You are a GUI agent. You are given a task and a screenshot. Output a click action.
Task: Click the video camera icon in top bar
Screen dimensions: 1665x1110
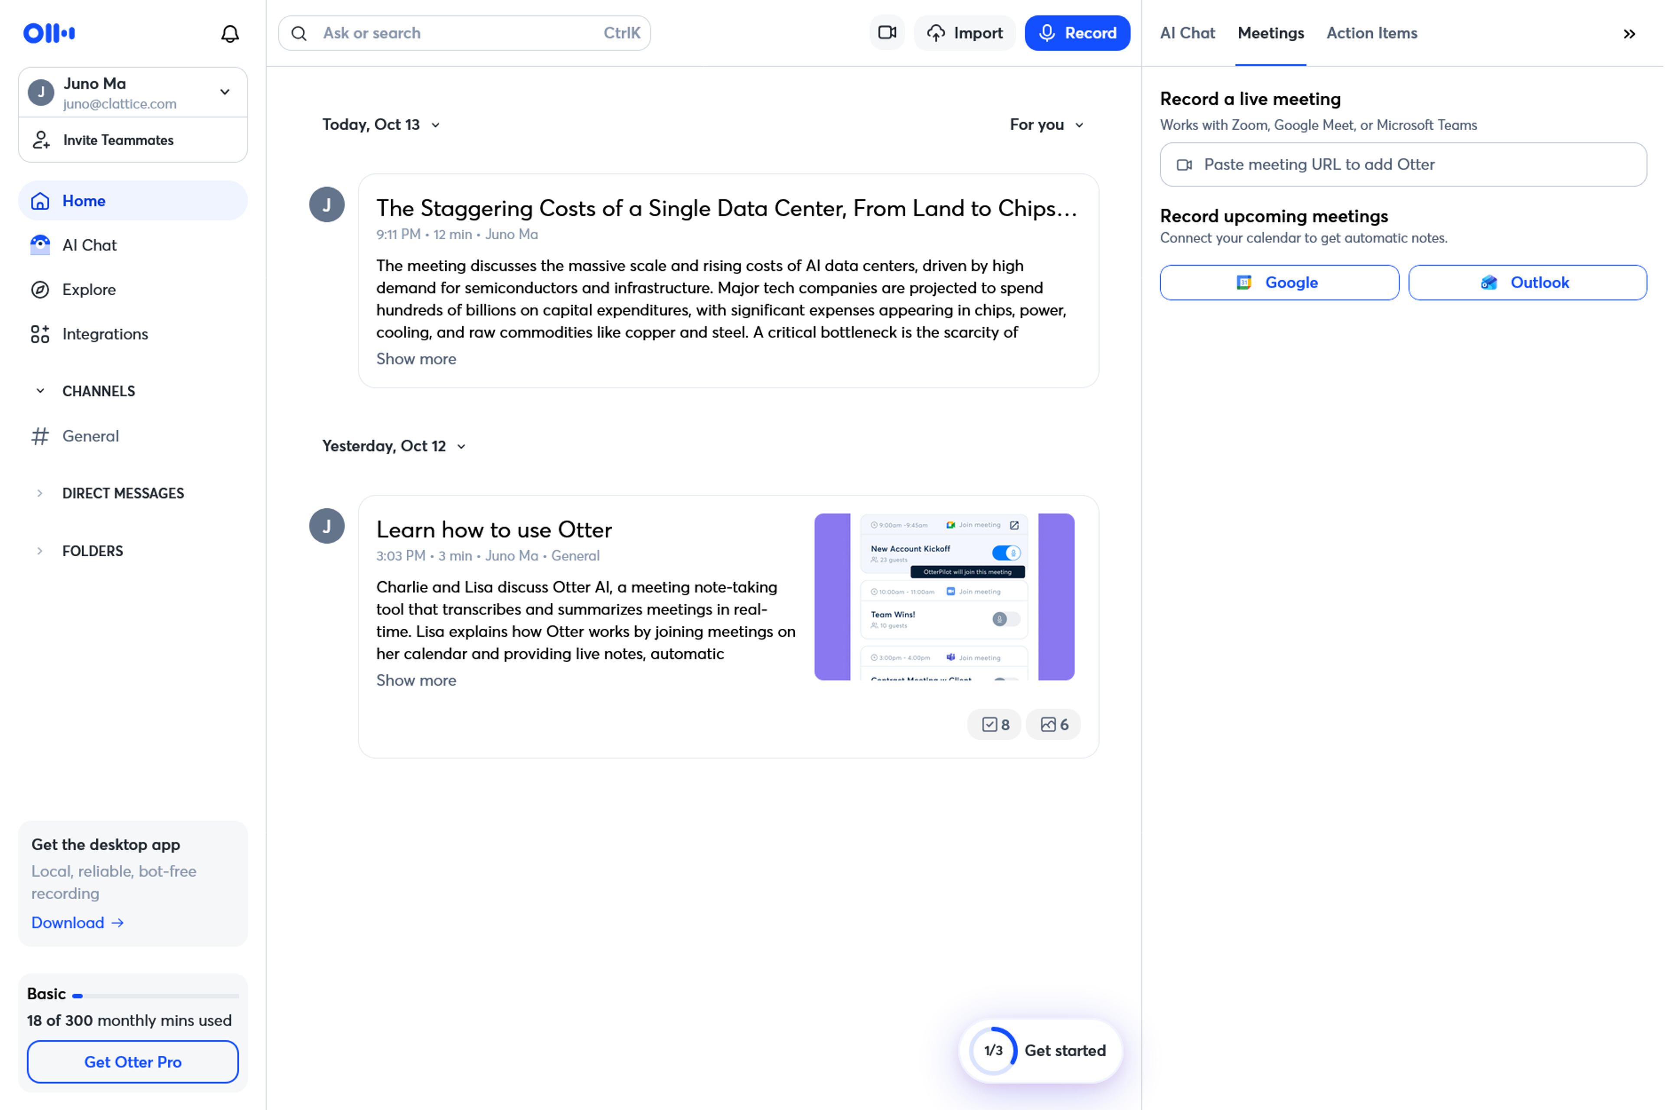(x=887, y=33)
